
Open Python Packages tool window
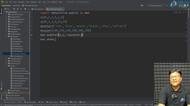point(30,102)
